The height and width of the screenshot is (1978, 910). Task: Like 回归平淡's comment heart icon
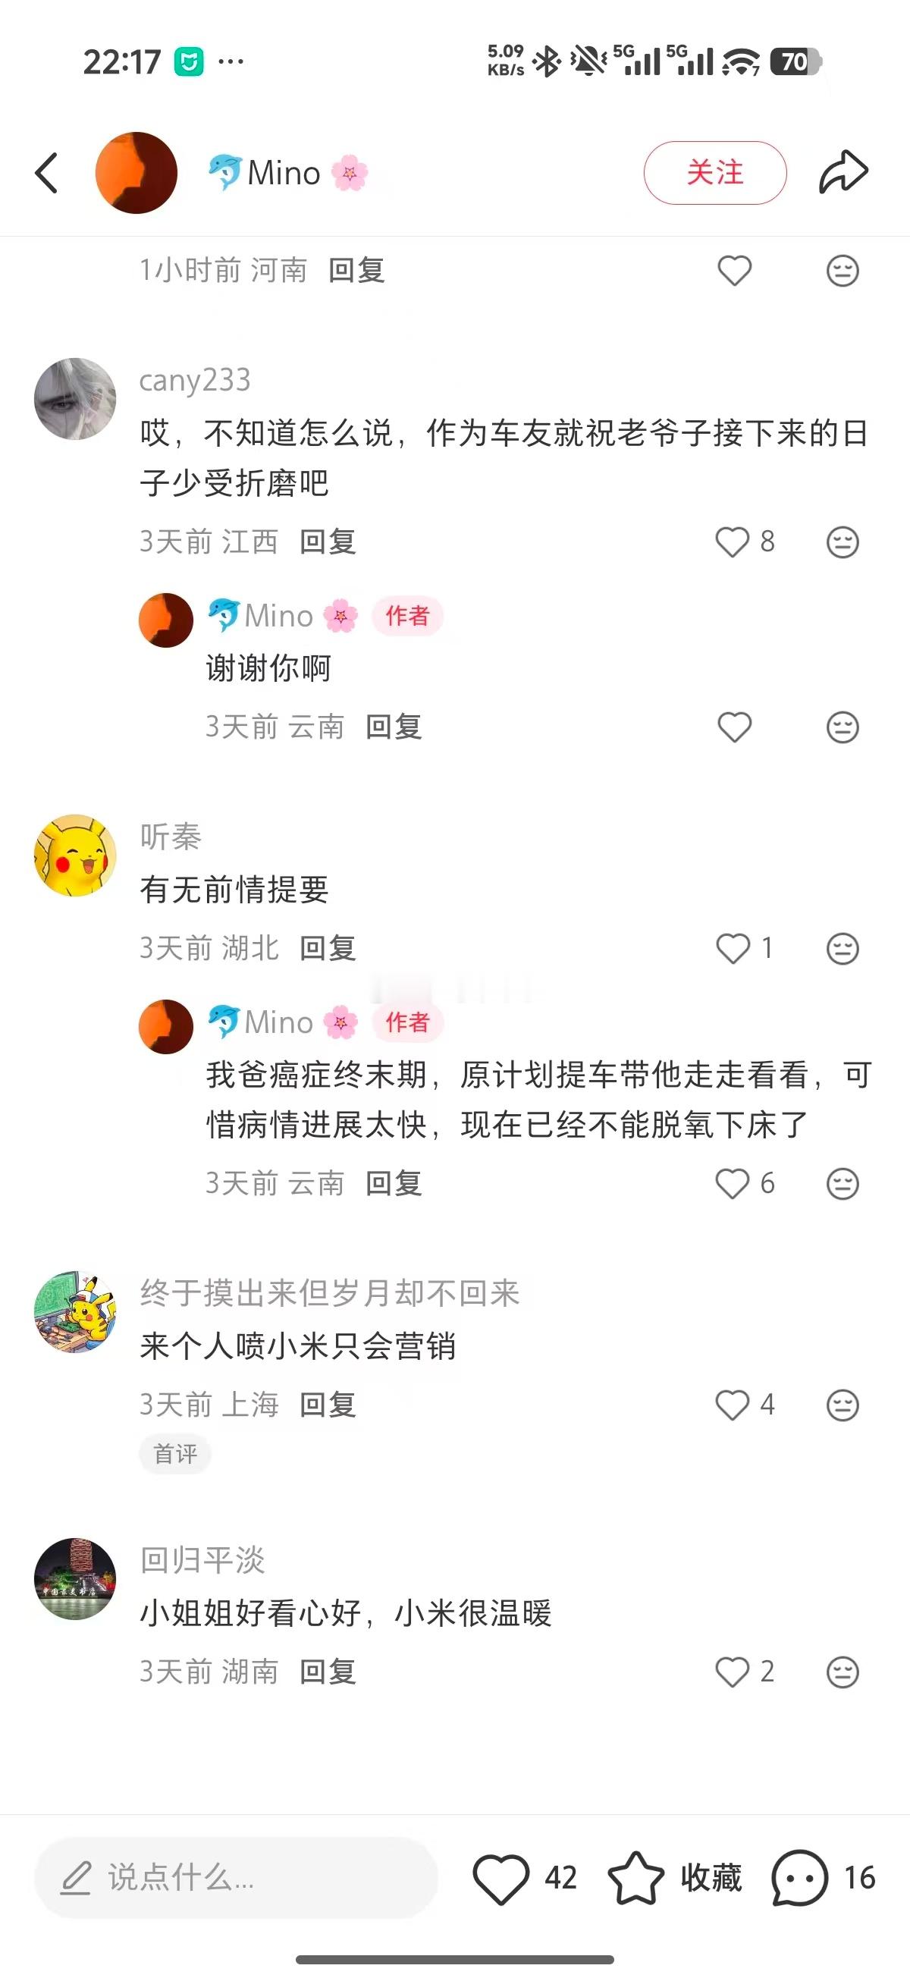[x=733, y=1672]
